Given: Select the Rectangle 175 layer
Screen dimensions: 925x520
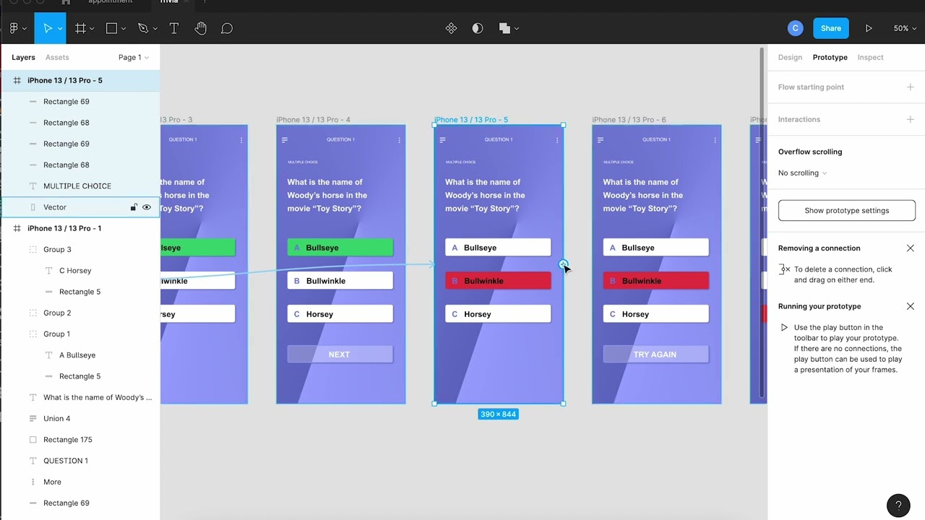Looking at the screenshot, I should (80, 439).
